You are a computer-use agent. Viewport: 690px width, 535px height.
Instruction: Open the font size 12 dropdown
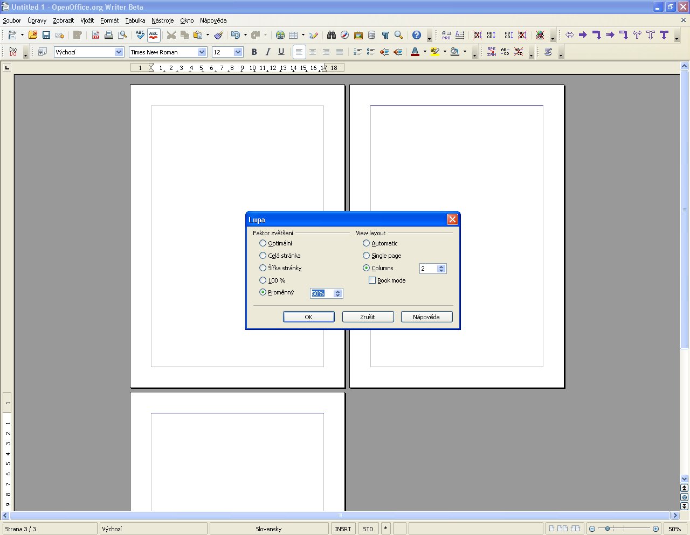(238, 52)
